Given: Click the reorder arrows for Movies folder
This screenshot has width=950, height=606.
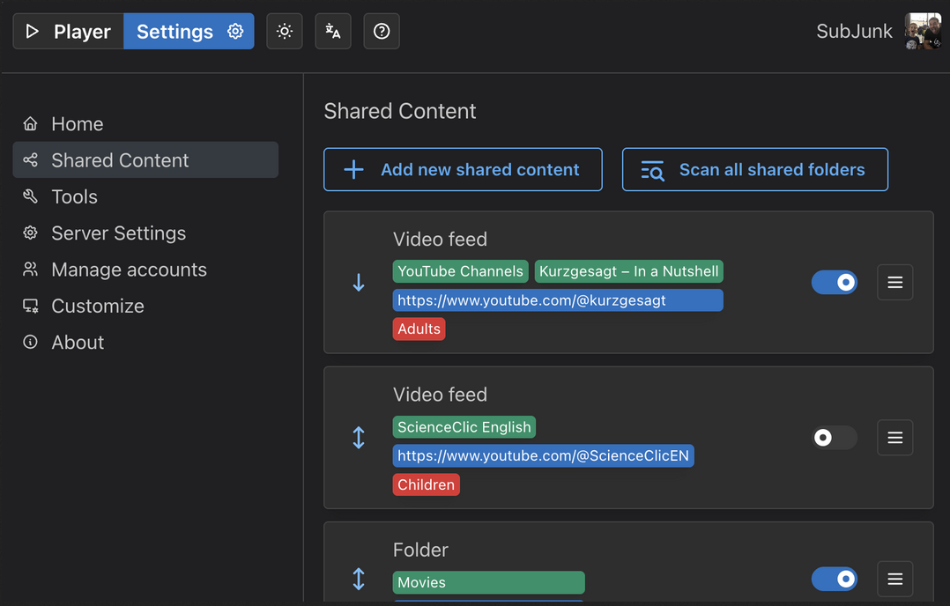Looking at the screenshot, I should [359, 579].
